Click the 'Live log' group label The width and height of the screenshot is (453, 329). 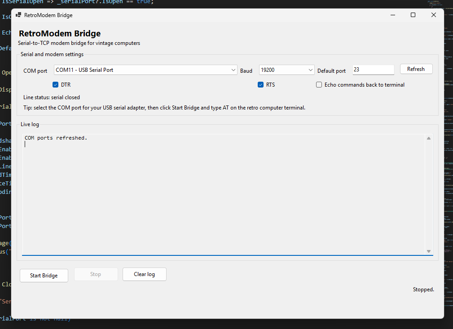pyautogui.click(x=30, y=124)
